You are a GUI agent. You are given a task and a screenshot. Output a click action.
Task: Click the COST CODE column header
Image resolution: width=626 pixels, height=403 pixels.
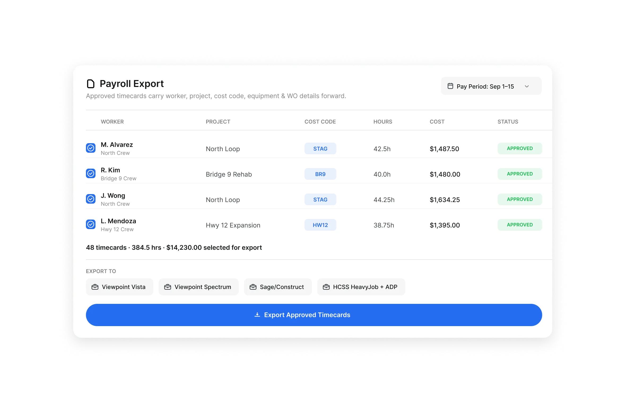(x=320, y=122)
